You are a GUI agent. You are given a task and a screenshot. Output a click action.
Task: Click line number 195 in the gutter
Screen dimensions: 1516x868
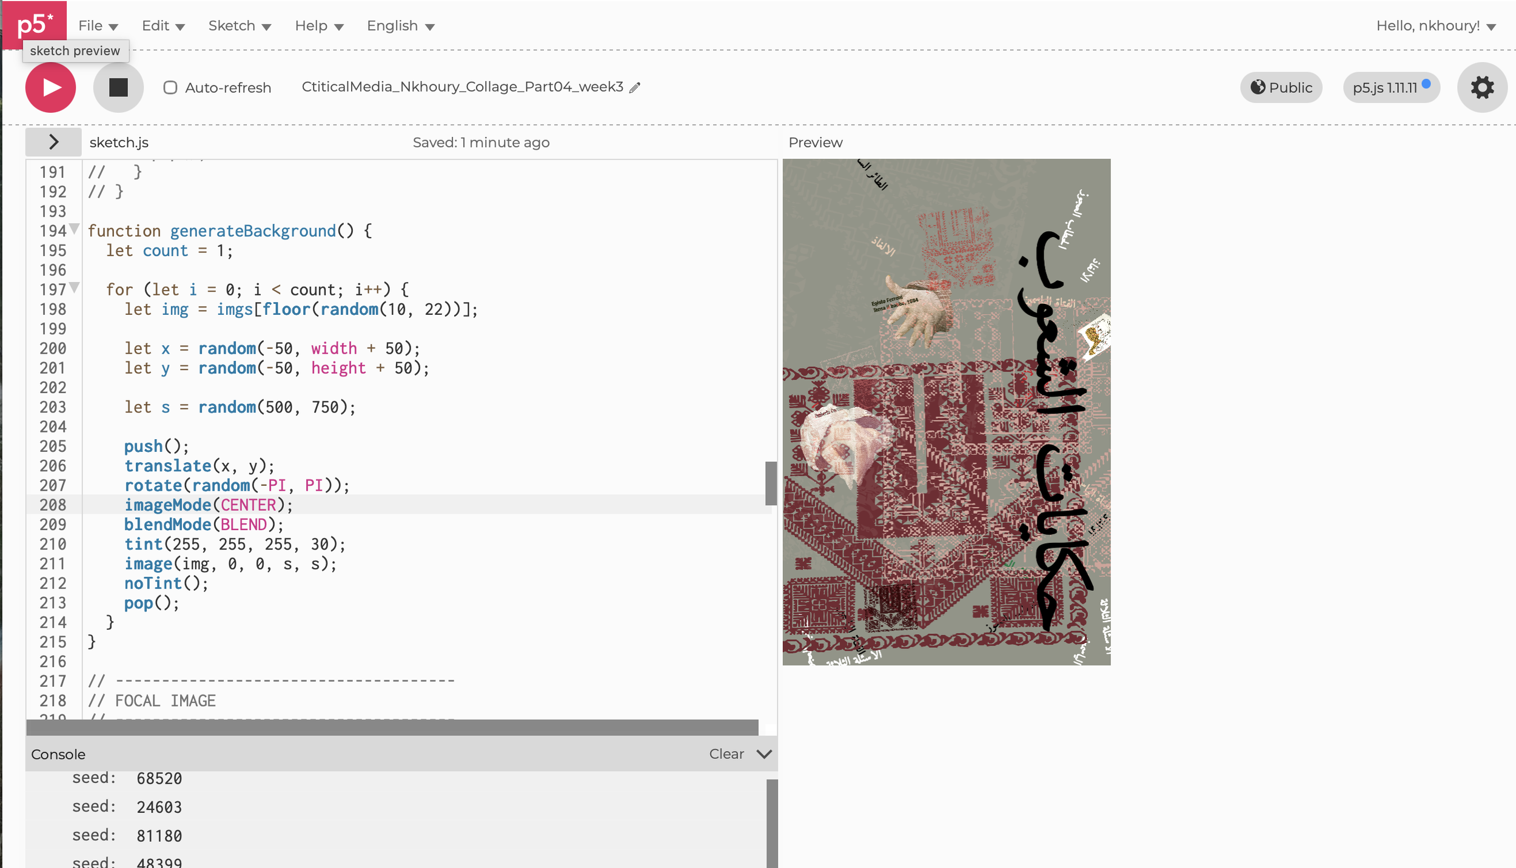pyautogui.click(x=53, y=251)
